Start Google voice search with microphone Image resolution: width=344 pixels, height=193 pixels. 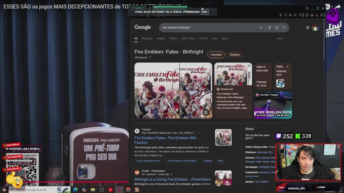(x=270, y=28)
